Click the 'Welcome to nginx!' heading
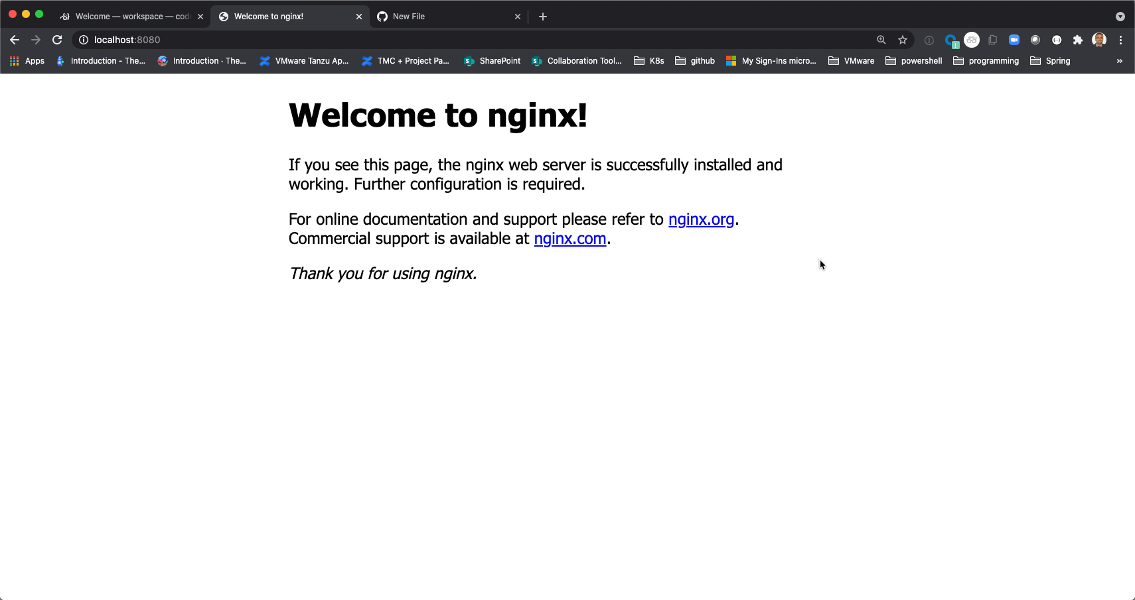The height and width of the screenshot is (600, 1135). point(438,115)
